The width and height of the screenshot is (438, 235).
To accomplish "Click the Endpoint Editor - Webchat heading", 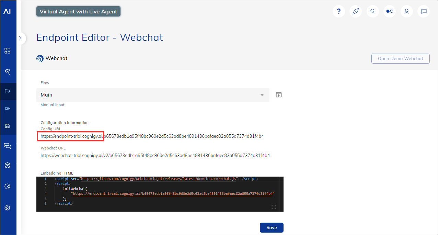I will pyautogui.click(x=100, y=37).
